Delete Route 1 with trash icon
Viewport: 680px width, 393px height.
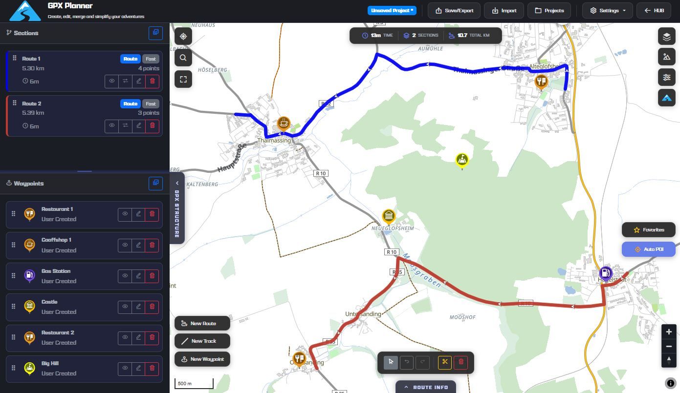click(153, 81)
